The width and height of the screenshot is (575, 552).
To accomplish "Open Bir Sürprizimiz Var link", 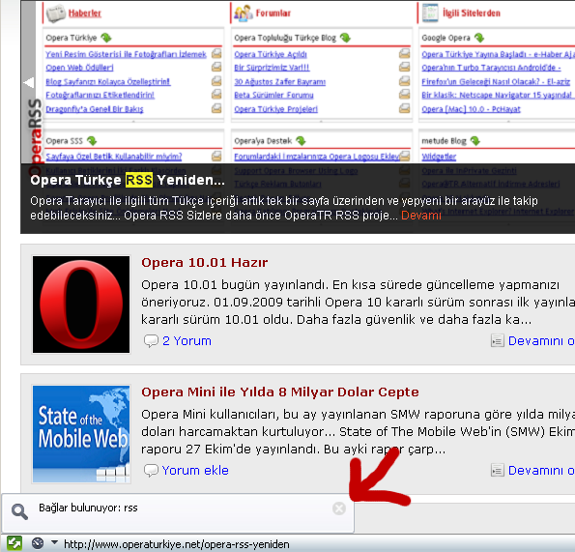I will tap(273, 68).
